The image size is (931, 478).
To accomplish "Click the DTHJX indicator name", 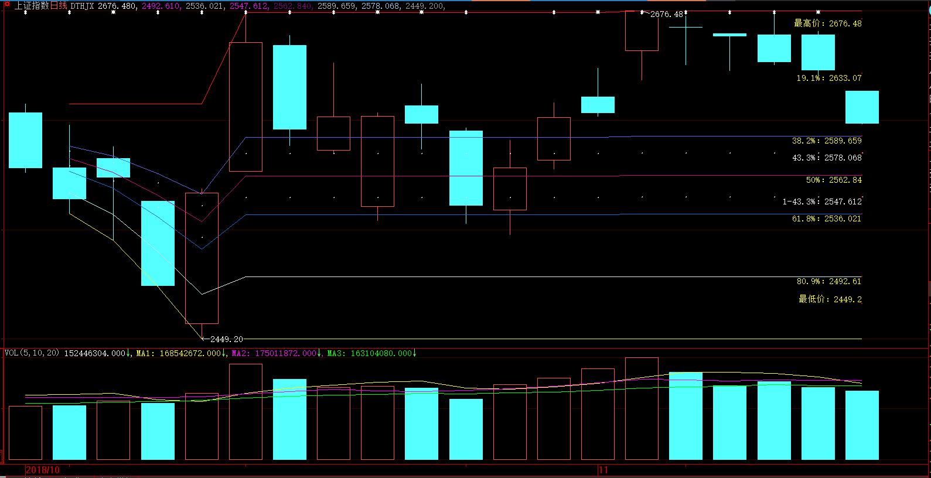I will pos(82,6).
